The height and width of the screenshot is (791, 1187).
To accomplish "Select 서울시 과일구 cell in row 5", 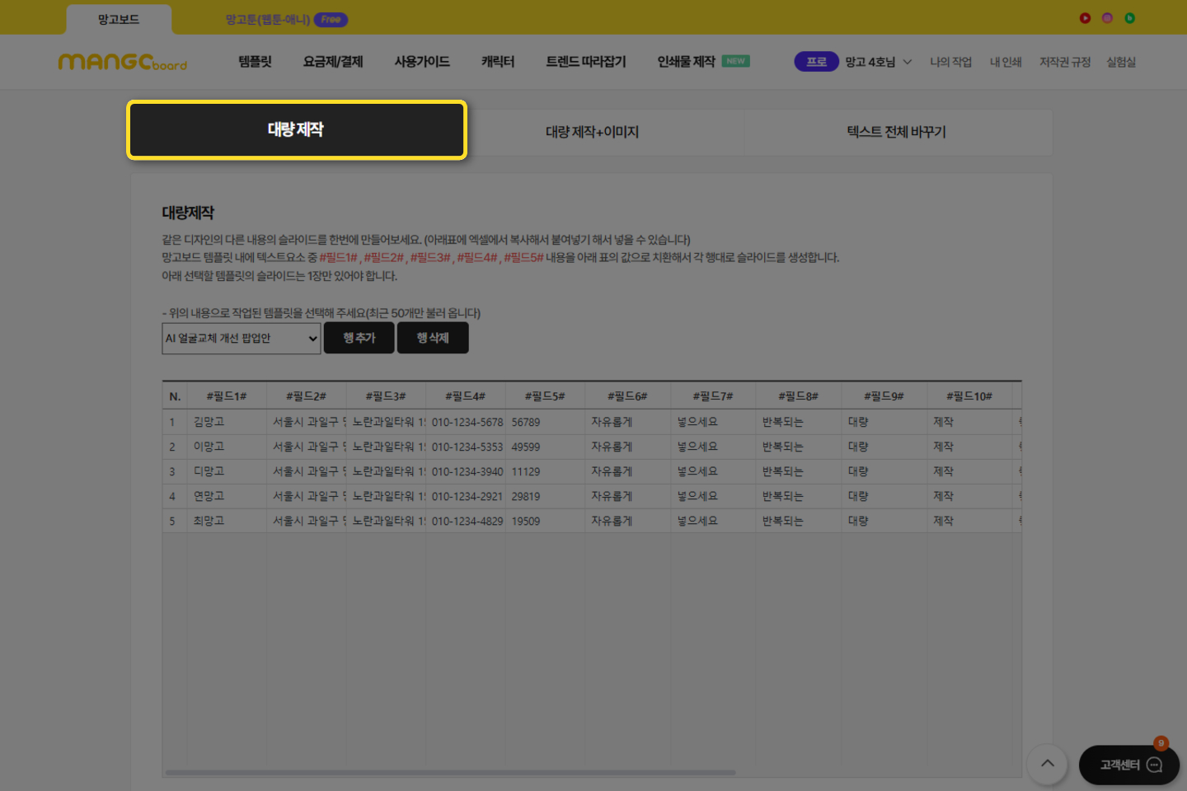I will click(306, 521).
